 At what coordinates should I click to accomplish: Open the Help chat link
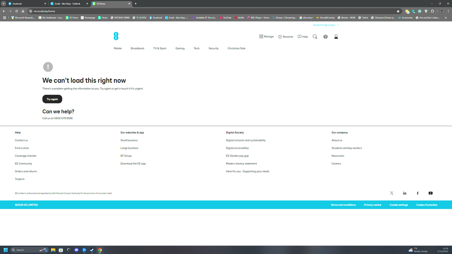click(303, 37)
